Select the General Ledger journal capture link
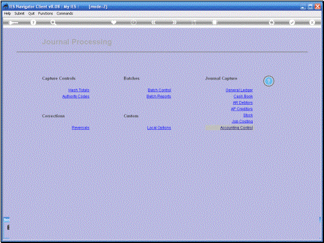Screen dimensions: 324x243 239,90
